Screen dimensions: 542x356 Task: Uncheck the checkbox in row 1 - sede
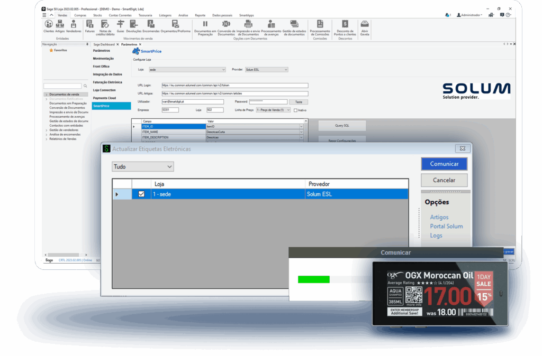pyautogui.click(x=141, y=194)
